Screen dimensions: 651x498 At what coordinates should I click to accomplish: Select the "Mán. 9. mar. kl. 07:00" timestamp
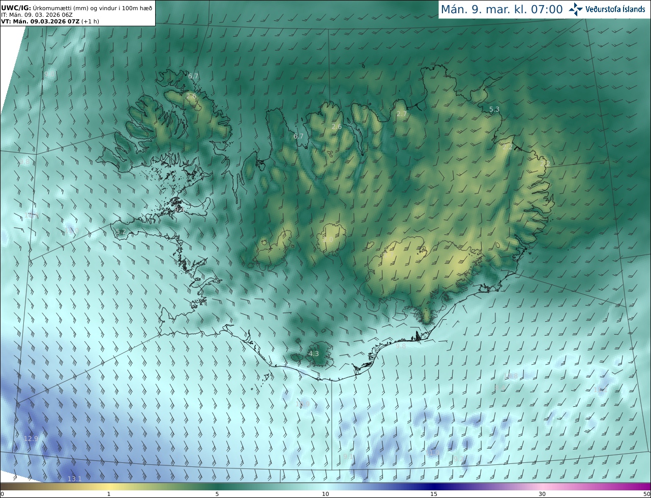pos(501,9)
